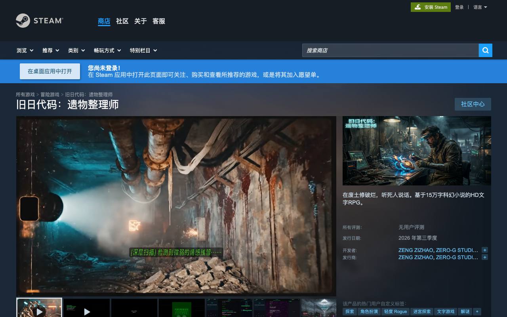Screen dimensions: 507x317
Task: Click the Steam logo
Action: [x=40, y=21]
